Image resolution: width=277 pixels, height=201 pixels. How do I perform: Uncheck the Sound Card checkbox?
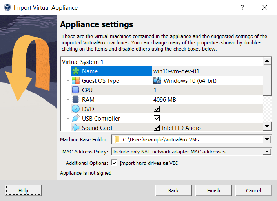(x=157, y=128)
